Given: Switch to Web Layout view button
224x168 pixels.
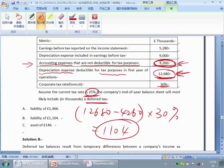Looking at the screenshot, I should (172, 157).
